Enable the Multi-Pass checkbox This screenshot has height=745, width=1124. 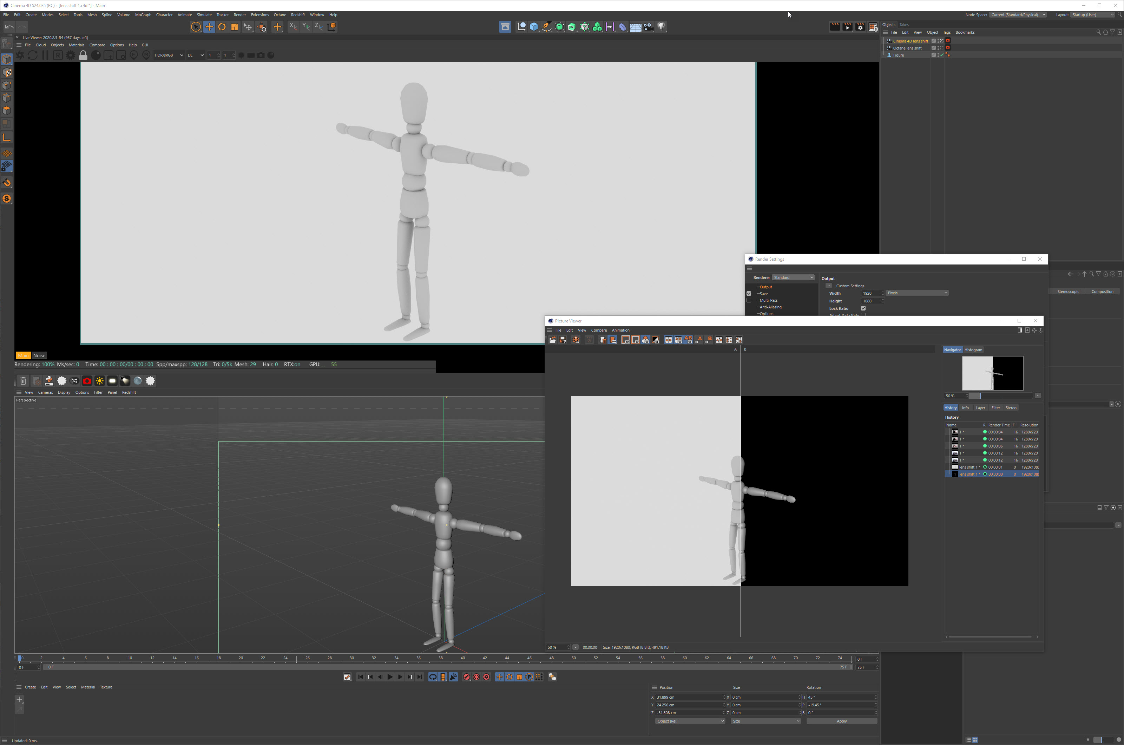point(749,300)
